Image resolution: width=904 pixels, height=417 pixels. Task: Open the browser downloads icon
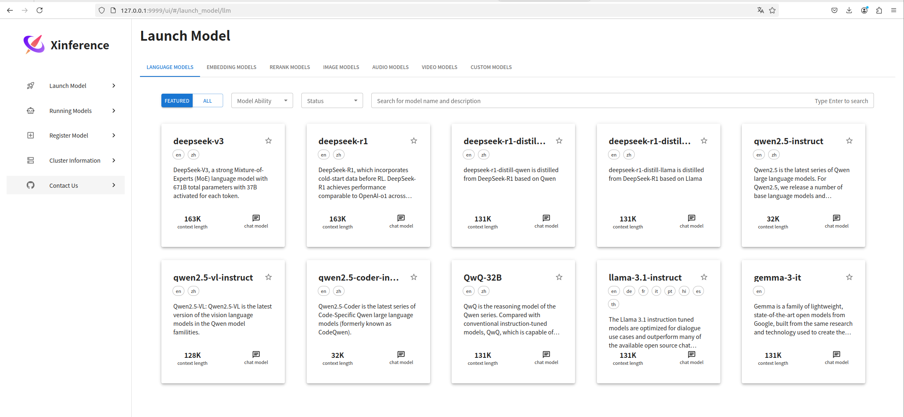(849, 10)
